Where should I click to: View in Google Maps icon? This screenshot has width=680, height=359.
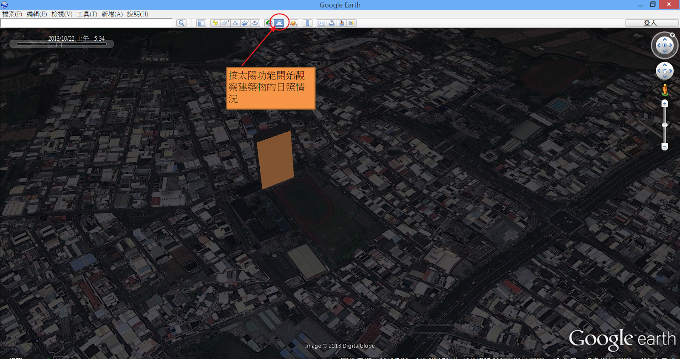coord(351,23)
